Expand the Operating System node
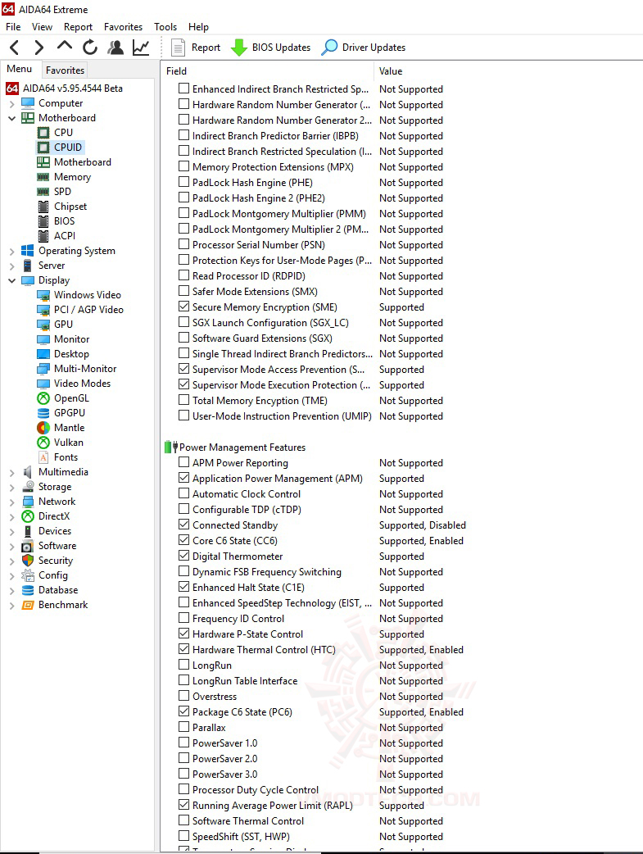 coord(12,251)
